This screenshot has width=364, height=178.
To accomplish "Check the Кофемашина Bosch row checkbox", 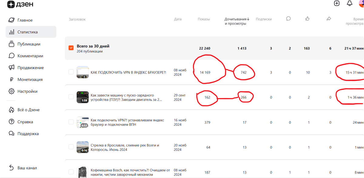I will click(x=71, y=172).
